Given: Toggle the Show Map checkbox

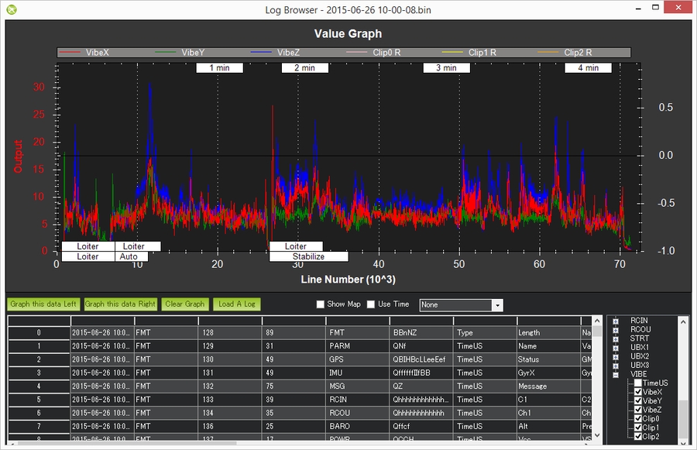Looking at the screenshot, I should coord(321,304).
